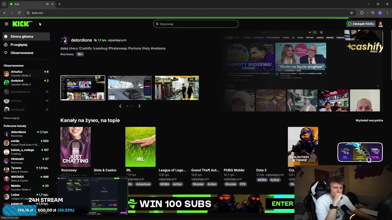Click the Zdobądź KICKs button
Screen dimensions: 392x220
coord(361,24)
